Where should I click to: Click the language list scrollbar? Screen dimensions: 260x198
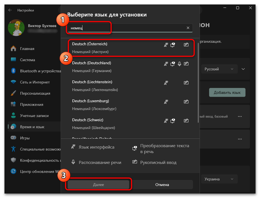pyautogui.click(x=198, y=83)
